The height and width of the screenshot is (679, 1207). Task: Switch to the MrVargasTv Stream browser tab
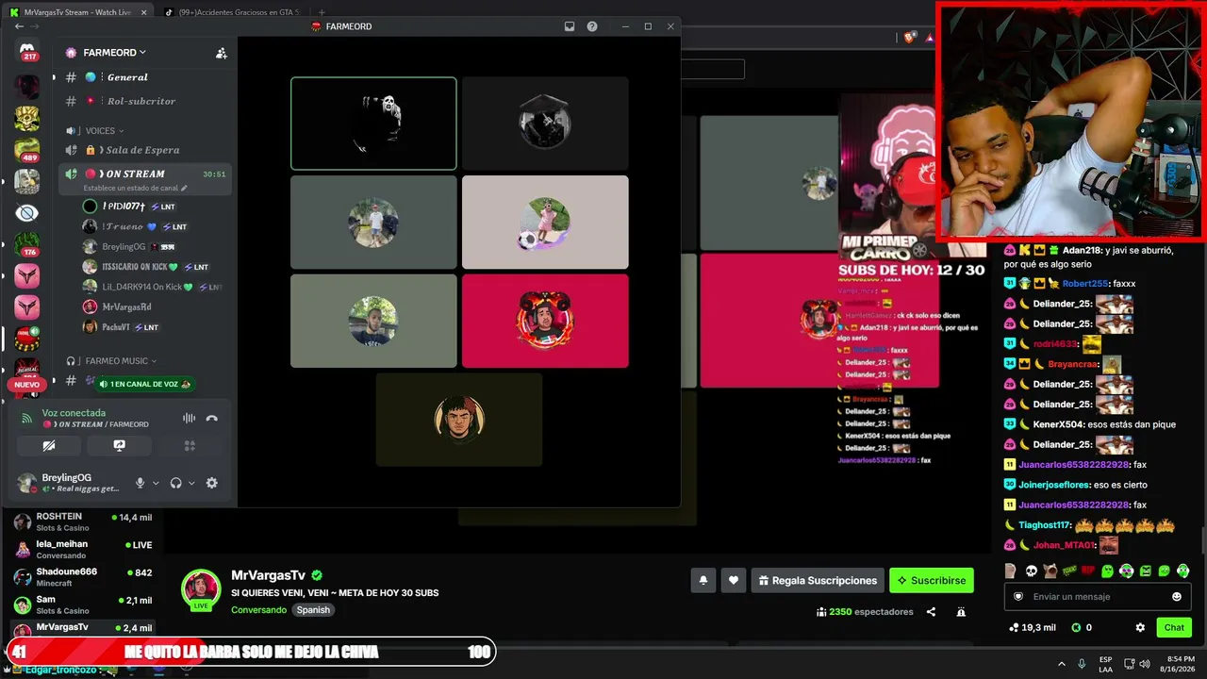pos(76,12)
